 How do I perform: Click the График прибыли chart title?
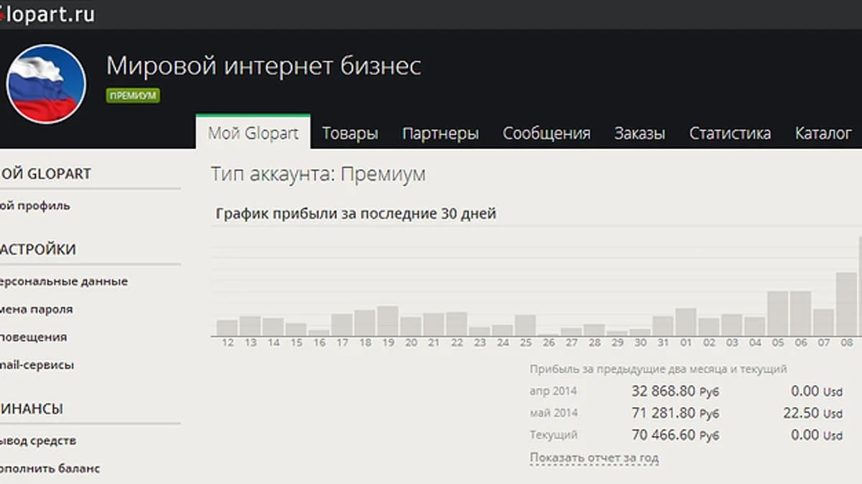(x=356, y=214)
